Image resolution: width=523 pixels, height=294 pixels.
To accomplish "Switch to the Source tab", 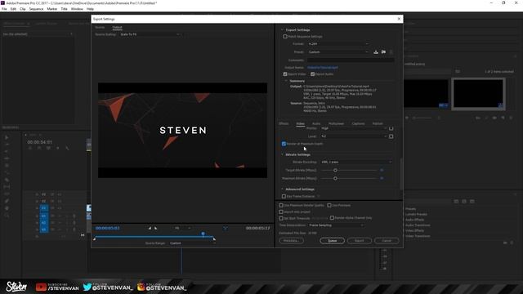I will [100, 27].
